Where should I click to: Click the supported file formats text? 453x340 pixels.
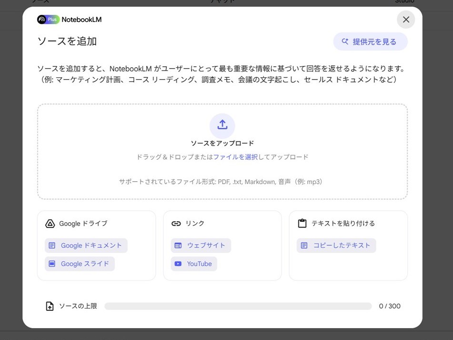click(x=221, y=182)
